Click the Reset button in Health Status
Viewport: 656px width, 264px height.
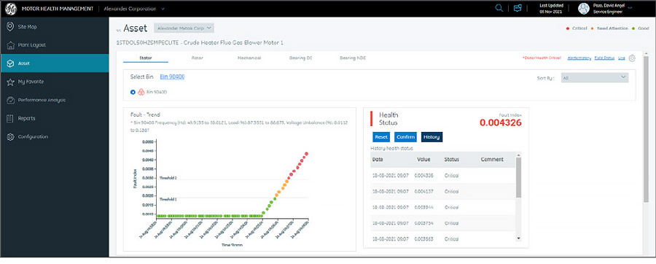pos(381,137)
